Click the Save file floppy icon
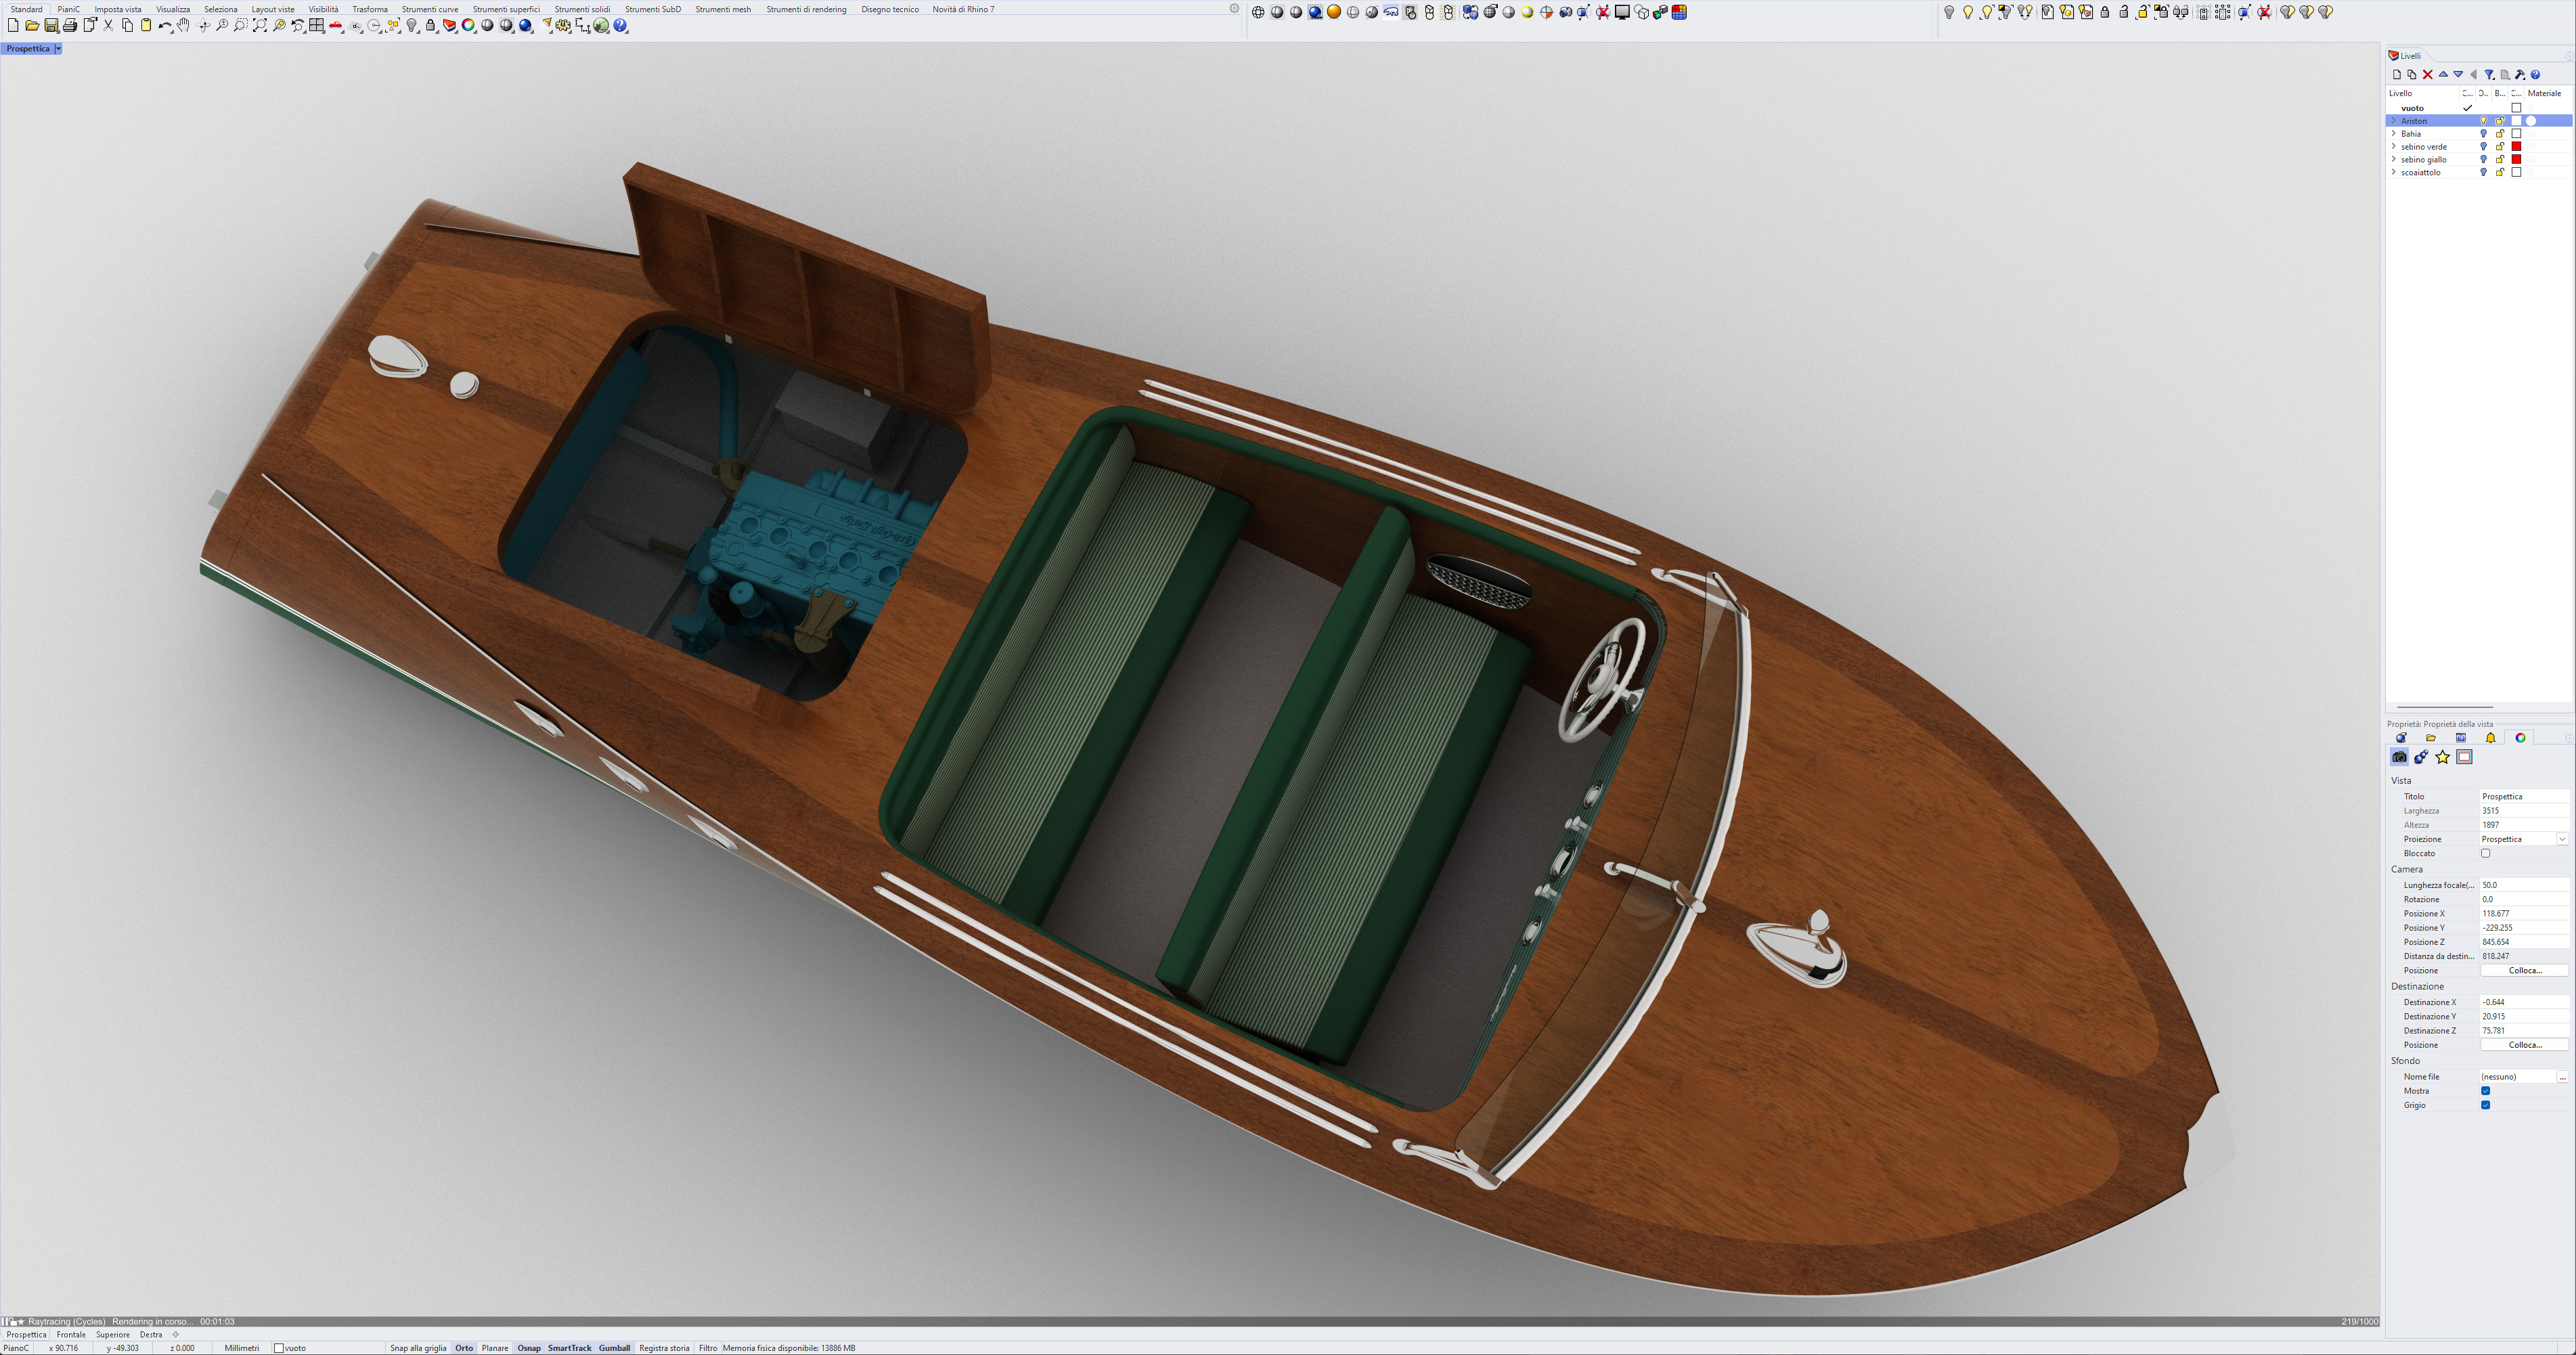The height and width of the screenshot is (1355, 2576). click(51, 26)
